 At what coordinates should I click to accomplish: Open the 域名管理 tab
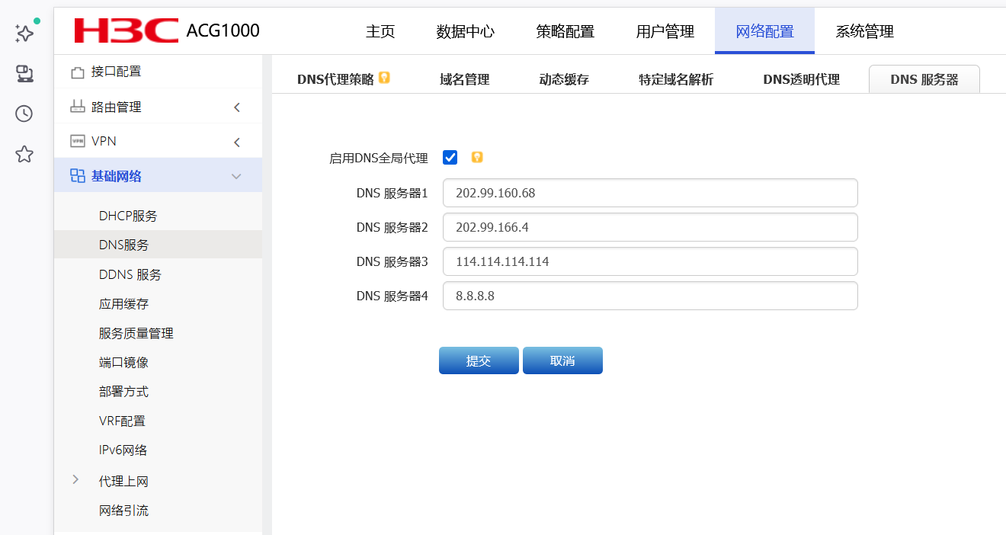point(464,79)
